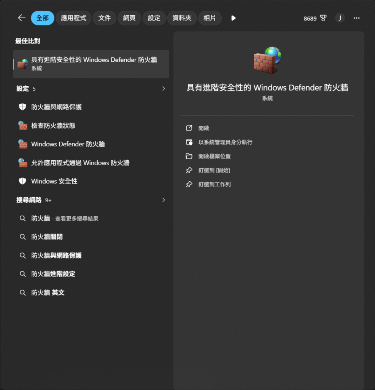Click the J account avatar
Viewport: 375px width, 390px height.
[x=340, y=18]
